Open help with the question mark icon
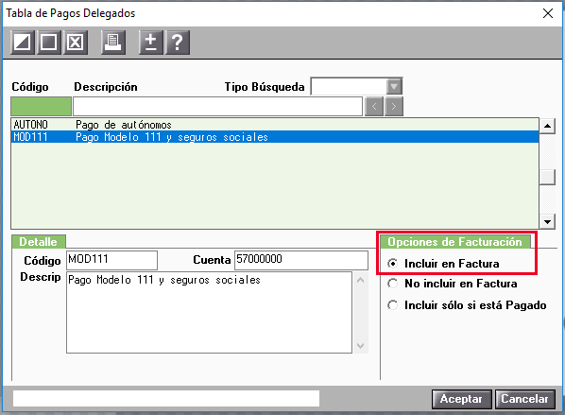Image resolution: width=565 pixels, height=415 pixels. pos(178,43)
